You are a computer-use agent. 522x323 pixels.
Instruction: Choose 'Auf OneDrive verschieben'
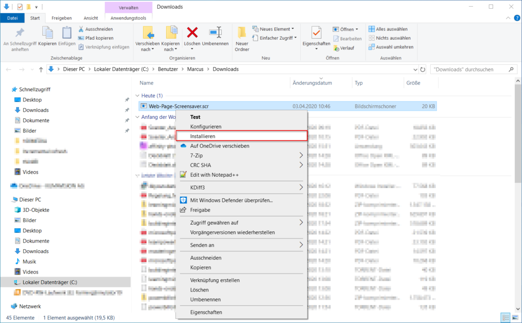(x=241, y=146)
